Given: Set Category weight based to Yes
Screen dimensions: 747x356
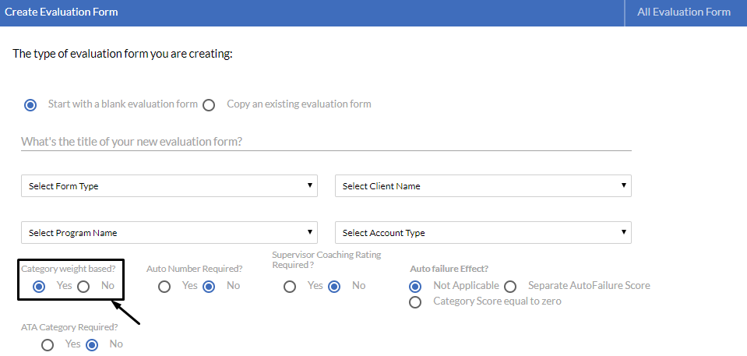Looking at the screenshot, I should click(x=39, y=287).
